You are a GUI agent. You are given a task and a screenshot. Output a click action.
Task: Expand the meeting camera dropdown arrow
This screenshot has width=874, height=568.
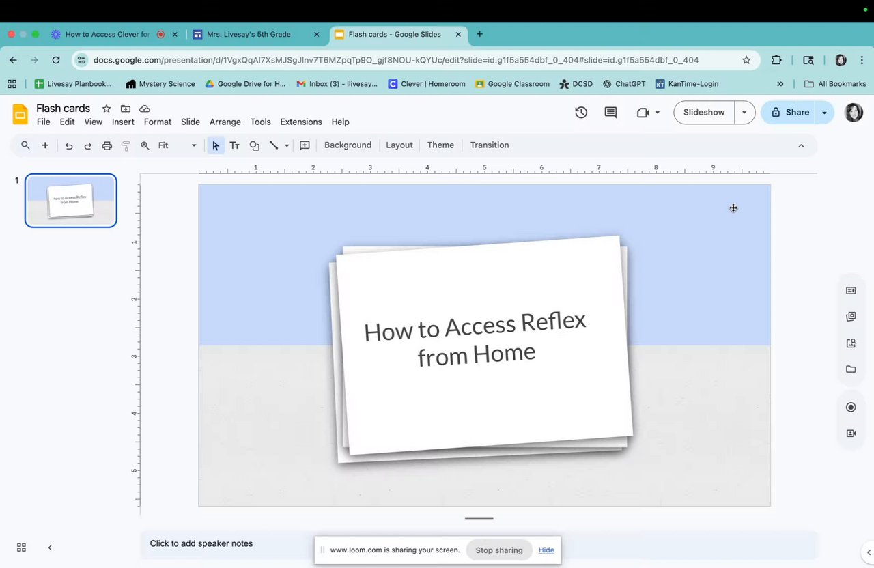(658, 113)
